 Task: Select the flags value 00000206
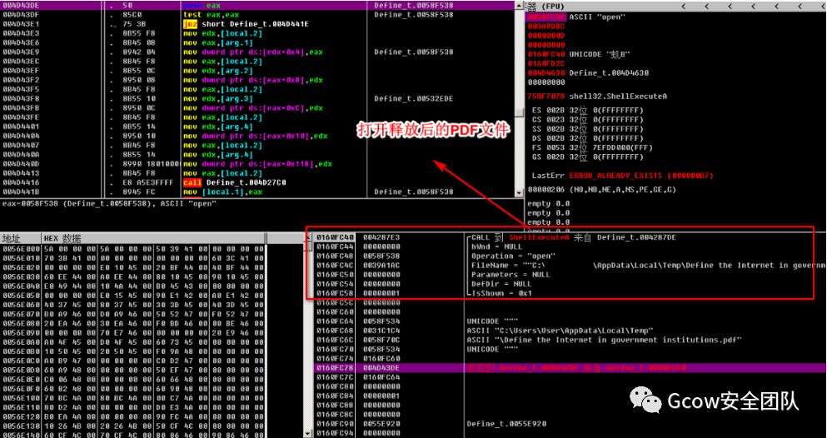tap(546, 190)
